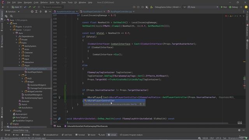Open the Navigate menu

click(28, 2)
